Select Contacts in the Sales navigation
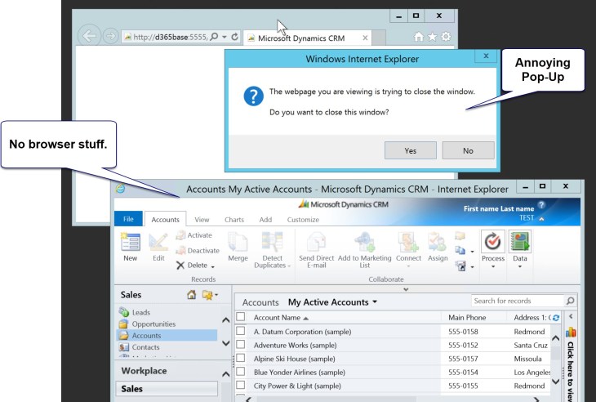The height and width of the screenshot is (402, 596). [145, 347]
